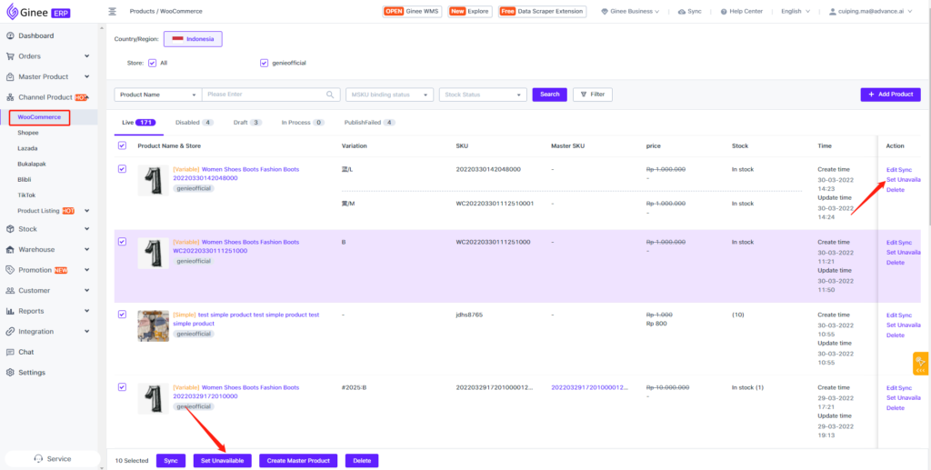This screenshot has width=931, height=470.
Task: Open Shopee under Channel Product
Action: click(x=28, y=133)
